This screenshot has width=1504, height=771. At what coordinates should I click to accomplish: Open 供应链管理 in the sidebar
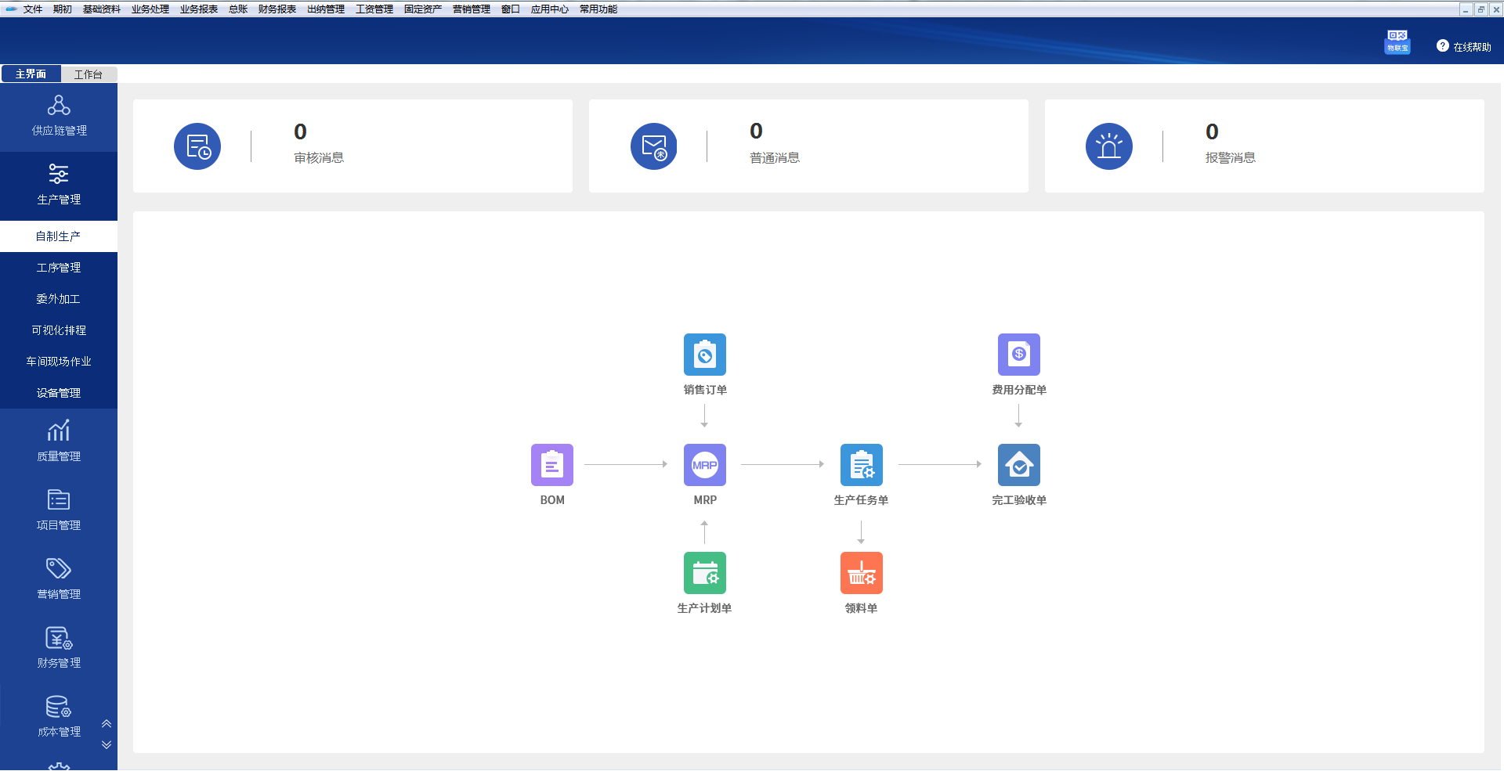click(59, 116)
